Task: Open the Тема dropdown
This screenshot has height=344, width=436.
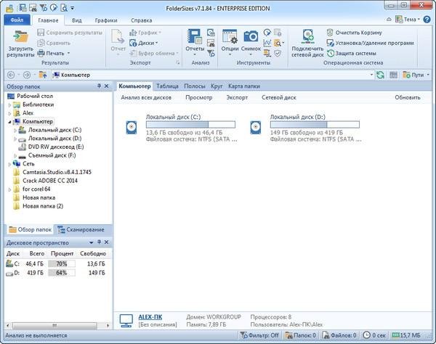Action: point(408,20)
